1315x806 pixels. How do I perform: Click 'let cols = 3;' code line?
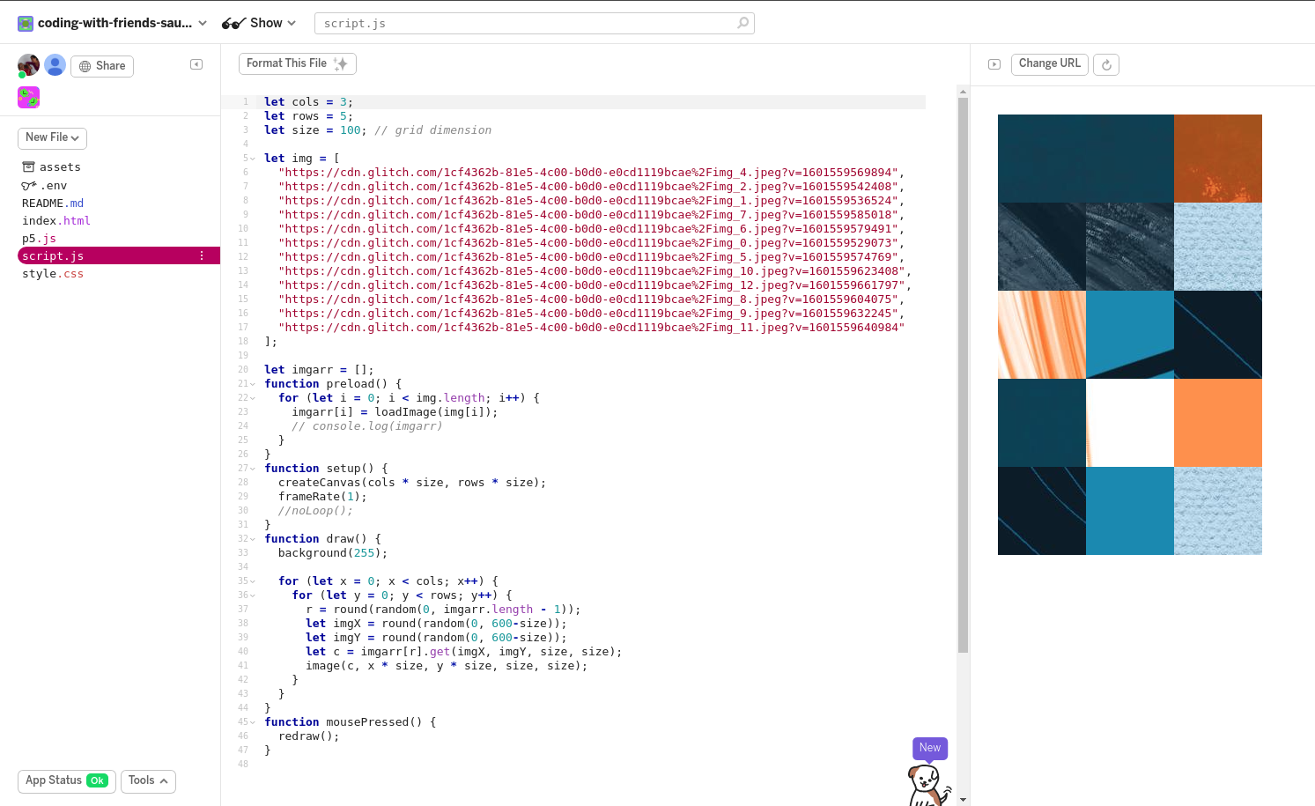tap(308, 102)
